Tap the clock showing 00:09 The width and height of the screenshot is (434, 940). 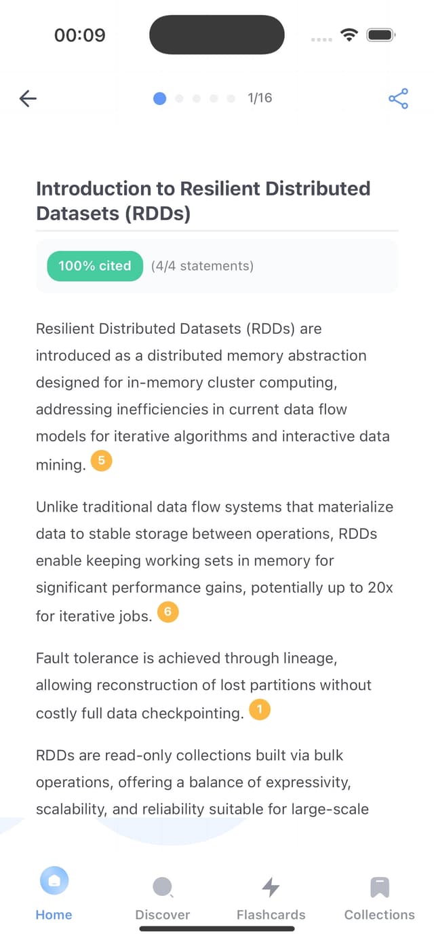tap(79, 35)
